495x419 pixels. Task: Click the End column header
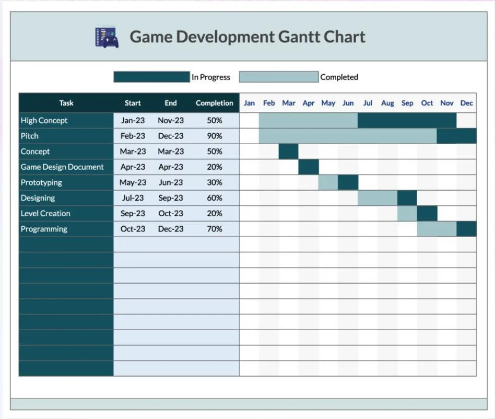click(170, 103)
